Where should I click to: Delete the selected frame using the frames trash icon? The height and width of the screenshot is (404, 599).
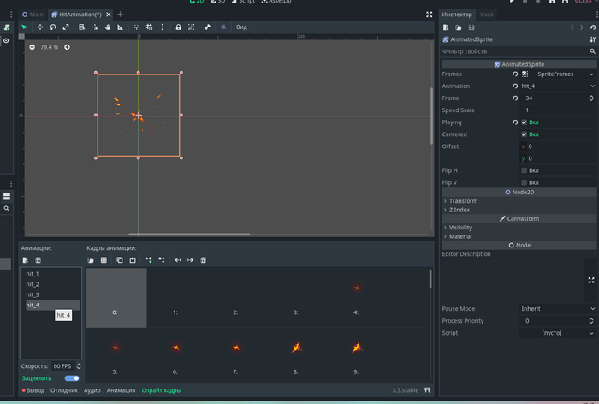click(204, 260)
